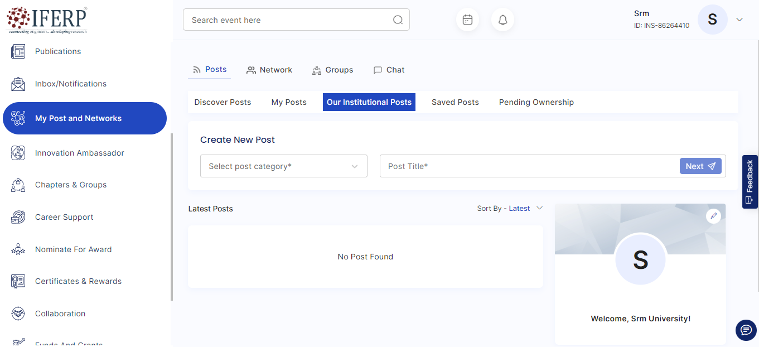Image resolution: width=759 pixels, height=347 pixels.
Task: Click the Nominate For Award icon
Action: pos(18,249)
